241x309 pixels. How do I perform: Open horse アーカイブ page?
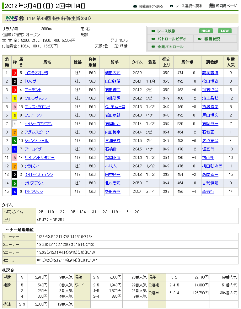tap(33, 149)
